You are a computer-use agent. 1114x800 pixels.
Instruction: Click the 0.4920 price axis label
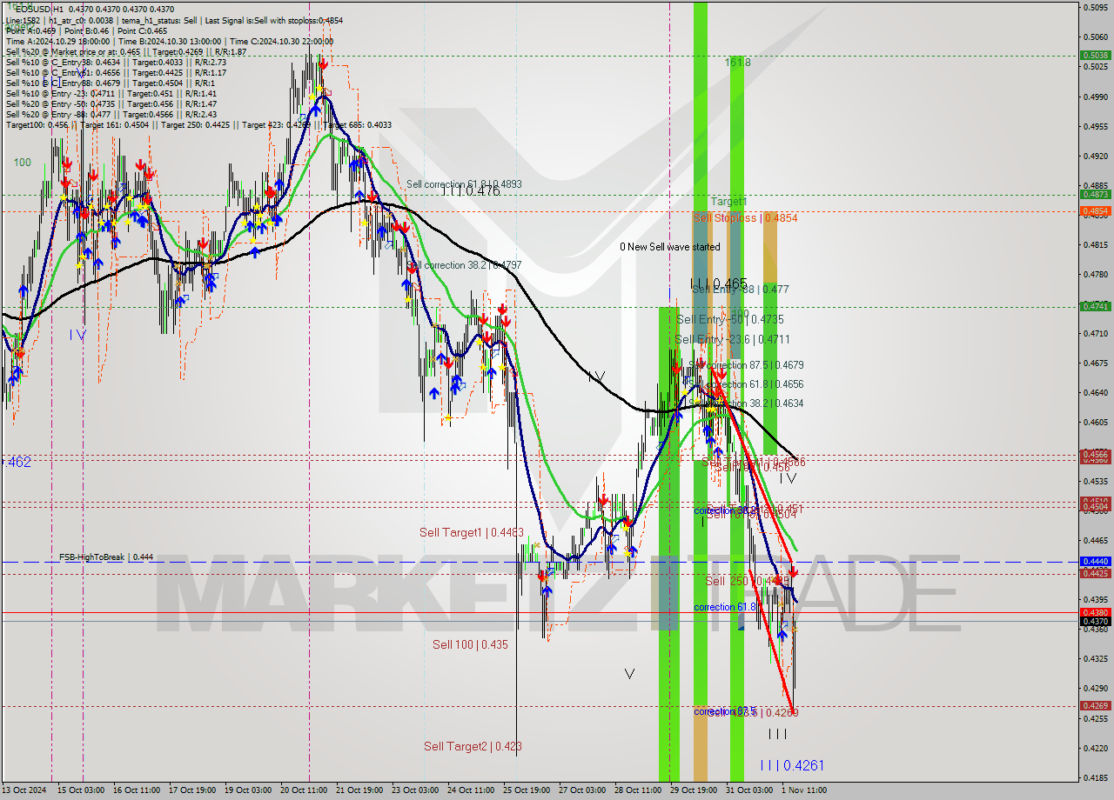[x=1096, y=157]
